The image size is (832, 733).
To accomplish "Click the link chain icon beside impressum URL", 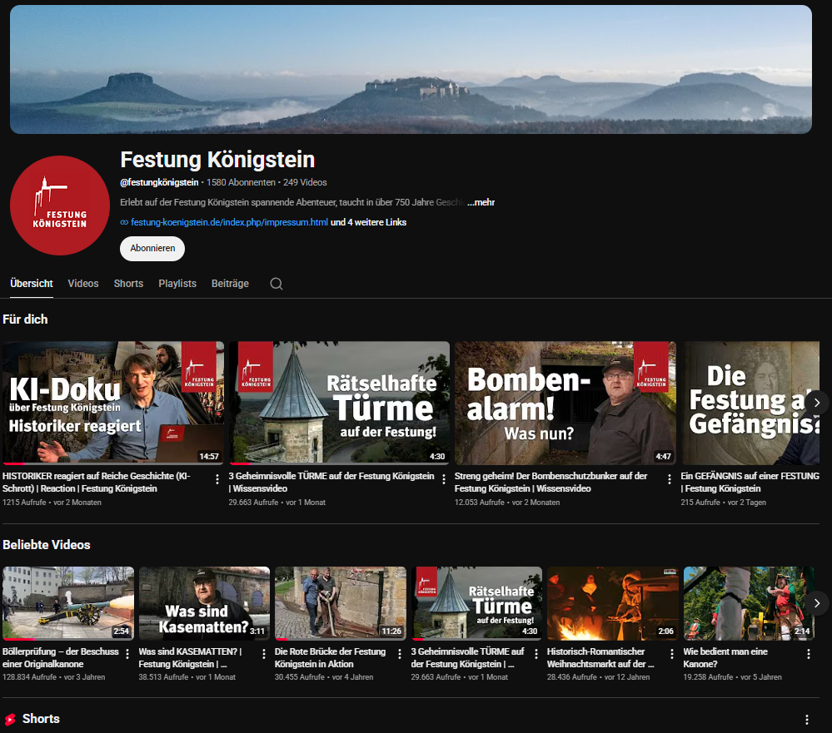I will pos(124,223).
